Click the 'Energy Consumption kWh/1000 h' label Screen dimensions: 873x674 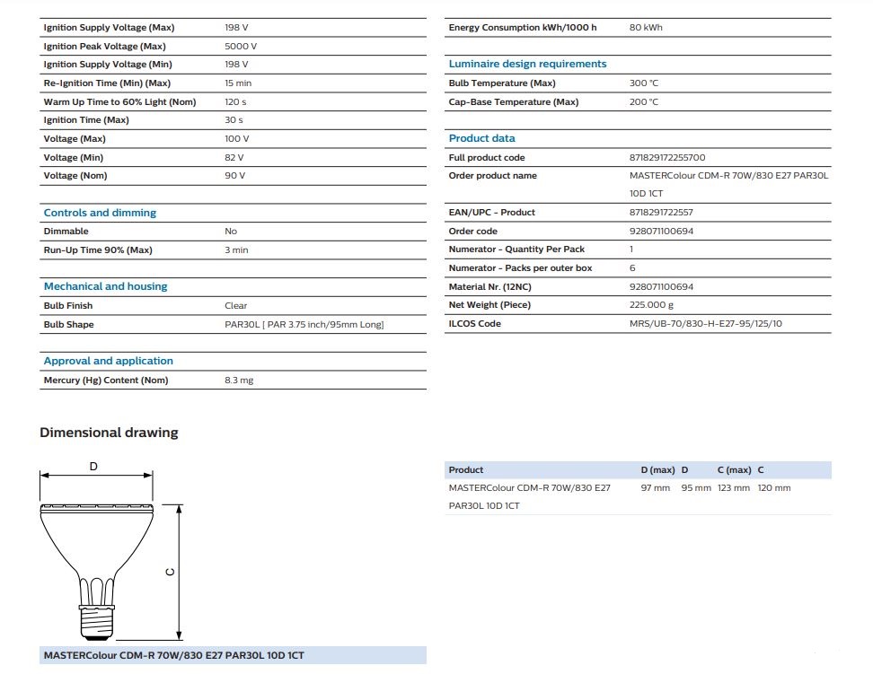point(523,27)
